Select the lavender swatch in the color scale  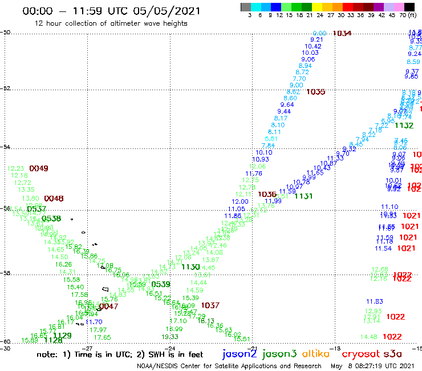point(388,7)
